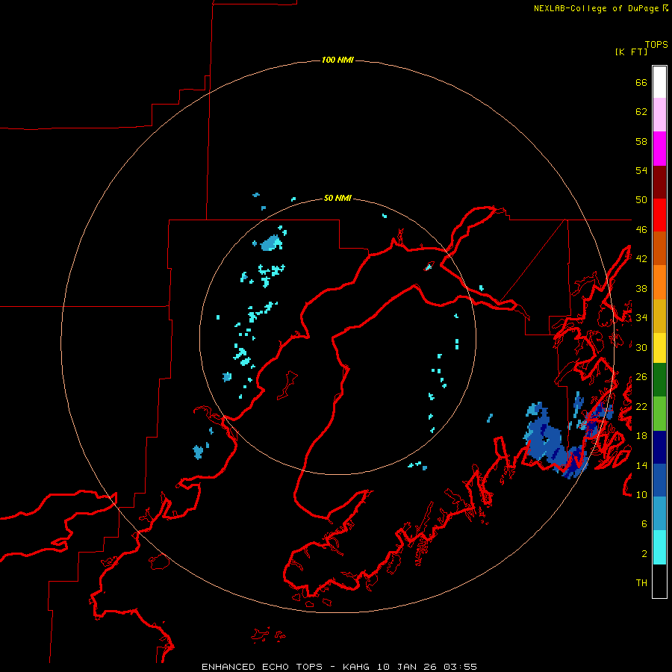Select the dark red maroon legend swatch
Screen dimensions: 672x672
659,181
